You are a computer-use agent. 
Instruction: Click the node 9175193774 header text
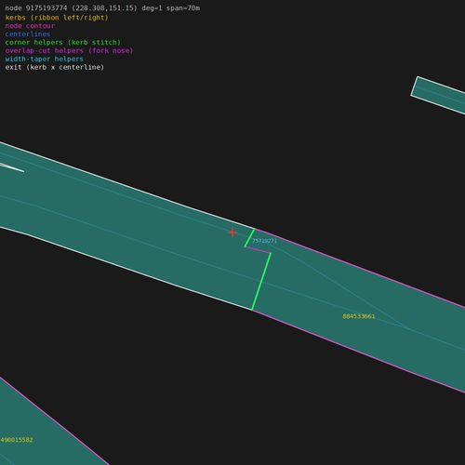[102, 8]
